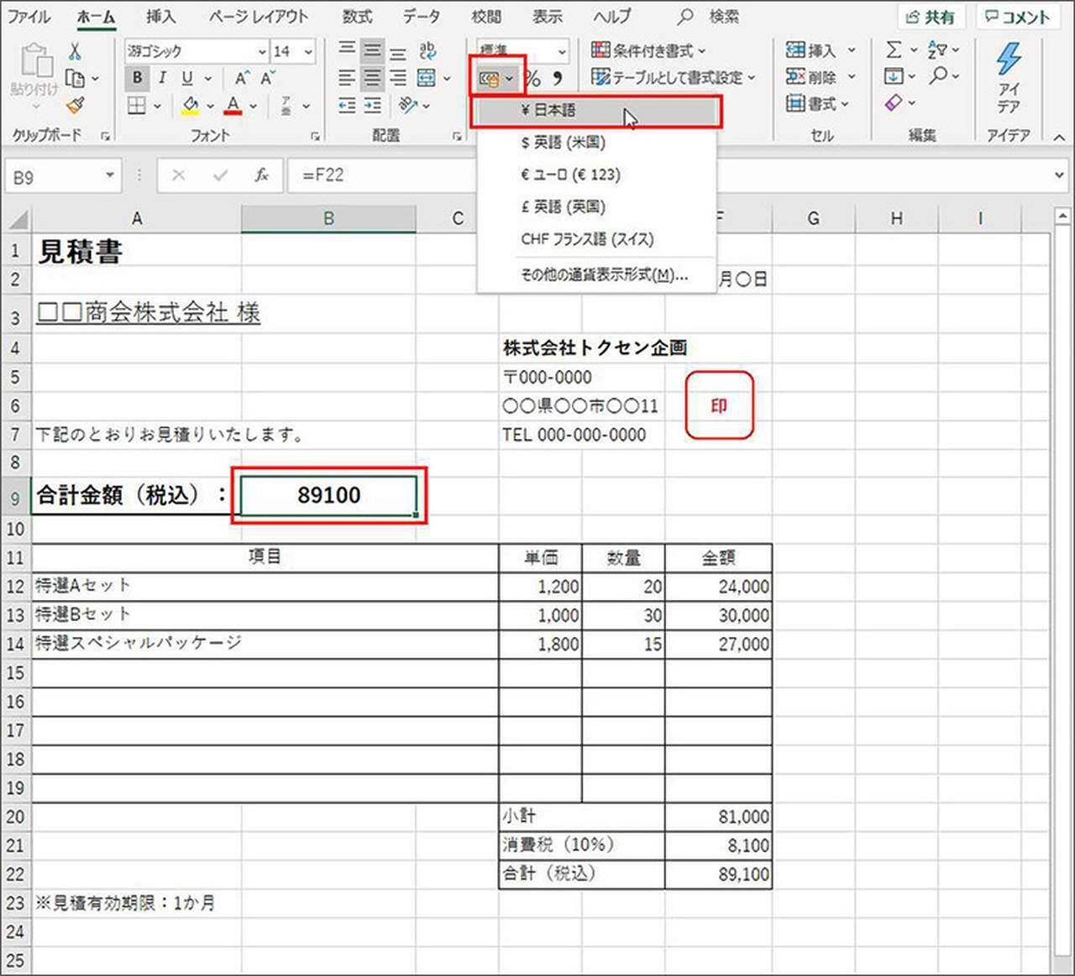The image size is (1075, 976).
Task: Click the Clear eraser icon
Action: (894, 103)
